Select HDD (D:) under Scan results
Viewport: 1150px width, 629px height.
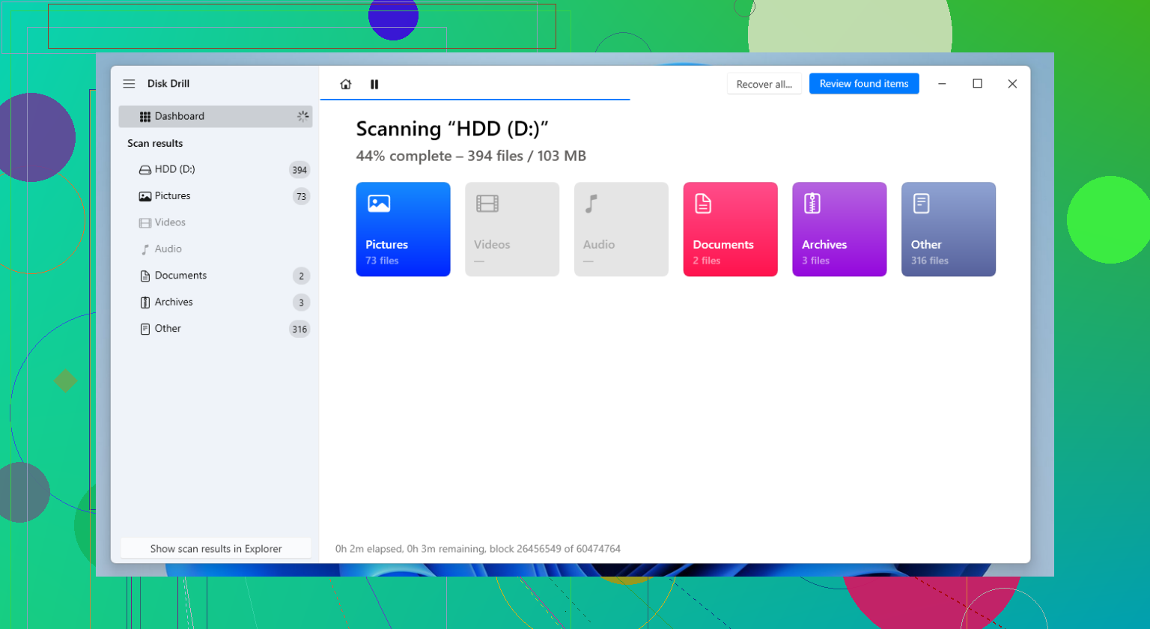tap(216, 170)
